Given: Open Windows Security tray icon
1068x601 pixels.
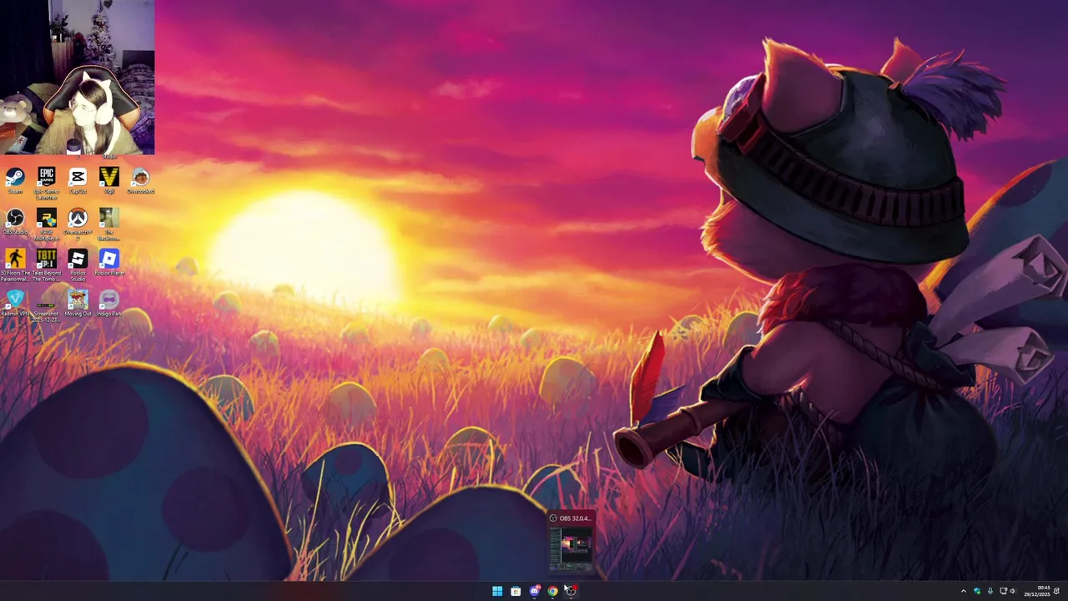Looking at the screenshot, I should (x=977, y=591).
